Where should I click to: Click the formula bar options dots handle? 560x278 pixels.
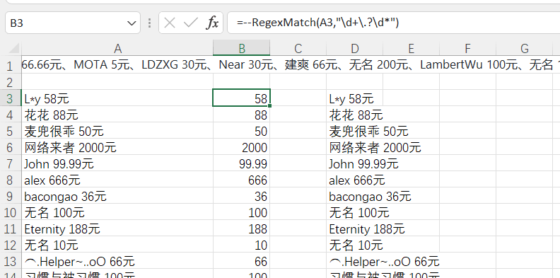149,23
